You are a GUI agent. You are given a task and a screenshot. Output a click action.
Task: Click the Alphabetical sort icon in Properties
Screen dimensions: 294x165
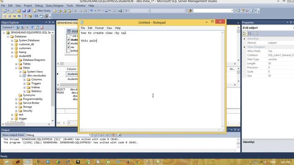pos(250,33)
